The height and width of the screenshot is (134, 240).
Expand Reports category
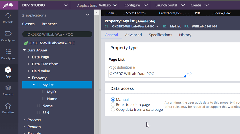(24, 127)
